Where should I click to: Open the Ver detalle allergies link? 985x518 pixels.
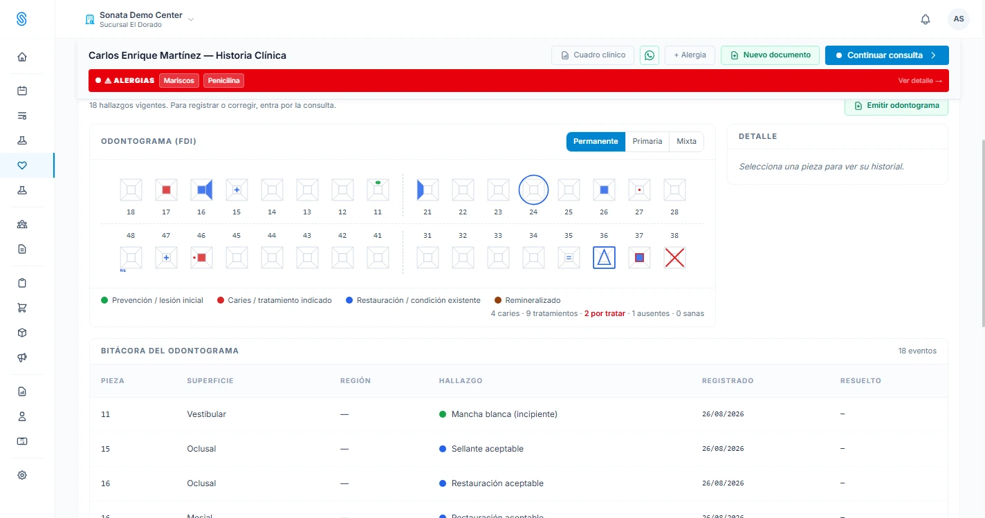(920, 81)
